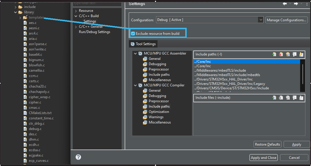
Task: Click the icon next to Optimization setting
Action: click(145, 112)
